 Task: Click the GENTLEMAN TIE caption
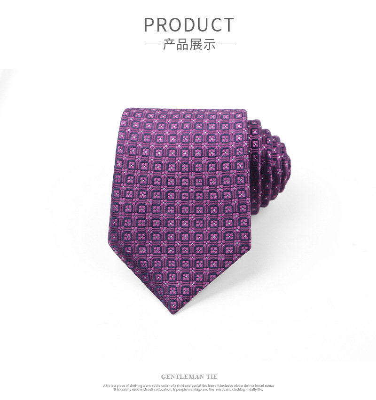[x=189, y=377]
